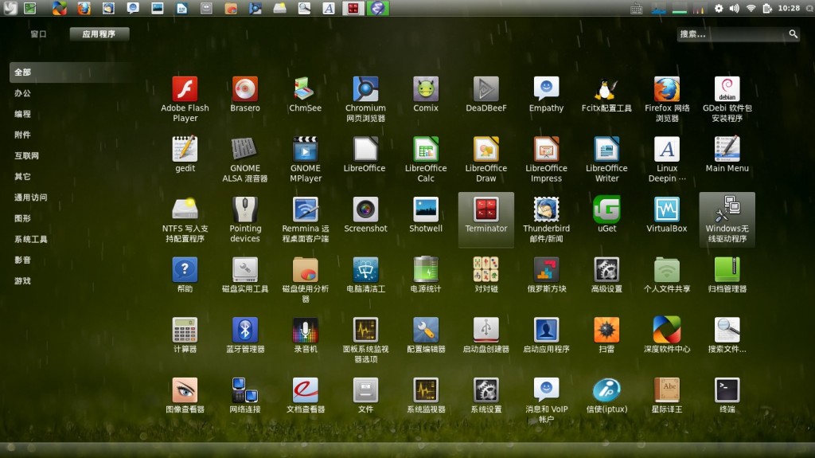Click the search magnifier icon
The image size is (815, 458).
[793, 33]
